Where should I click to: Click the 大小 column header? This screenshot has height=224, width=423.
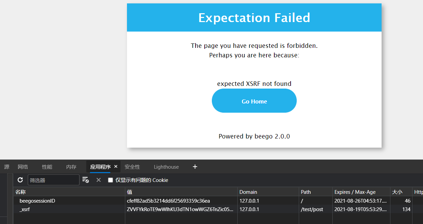coord(397,192)
